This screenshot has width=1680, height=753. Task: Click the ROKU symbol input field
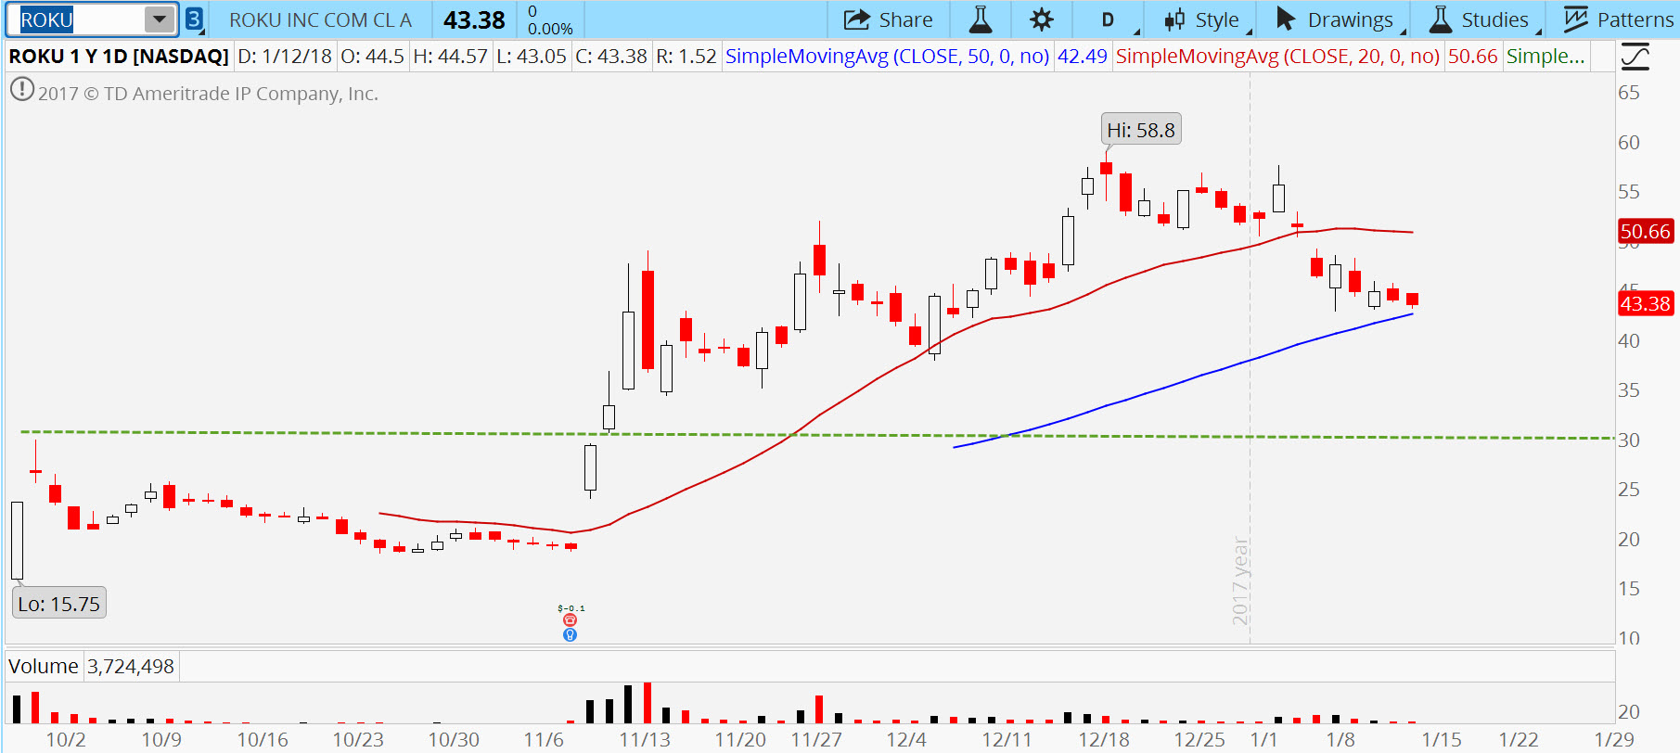pyautogui.click(x=80, y=19)
